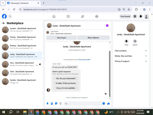The width and height of the screenshot is (153, 115).
Task: Open Chrome three-dot menu
Action: pos(150,10)
